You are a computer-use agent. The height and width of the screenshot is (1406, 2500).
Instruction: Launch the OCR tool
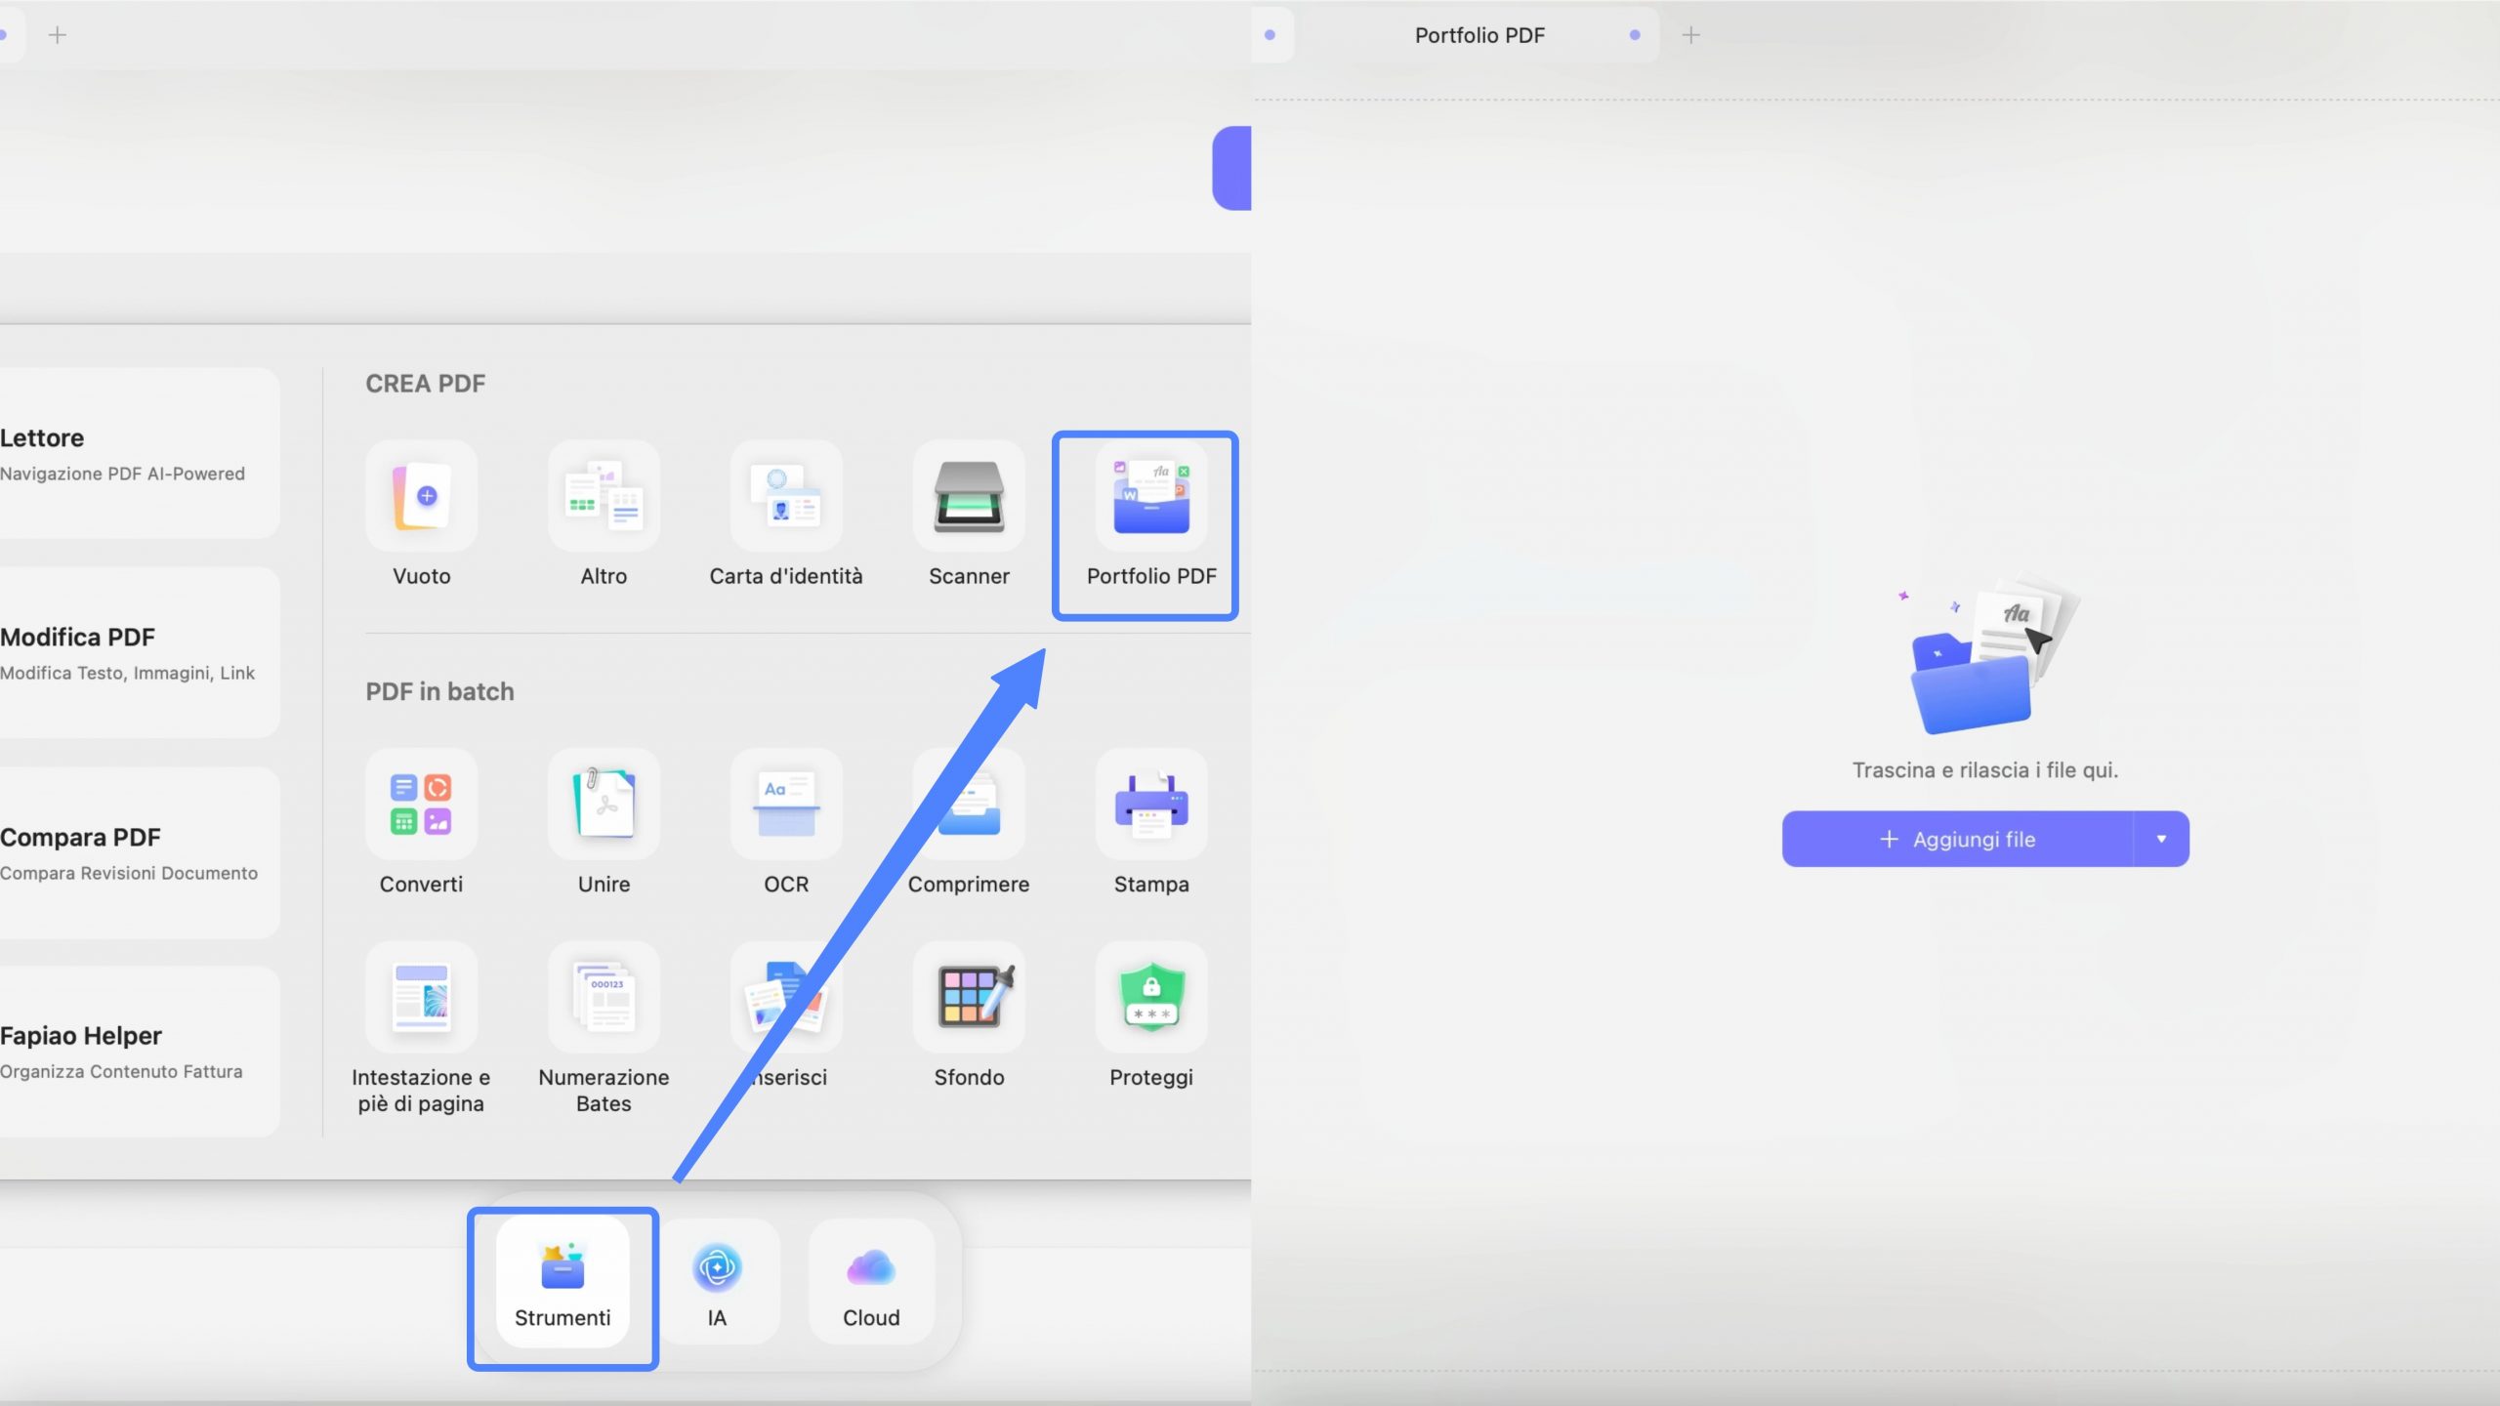(786, 823)
